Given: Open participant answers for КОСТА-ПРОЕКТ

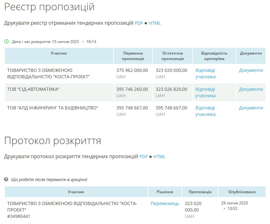Looking at the screenshot, I should [205, 73].
